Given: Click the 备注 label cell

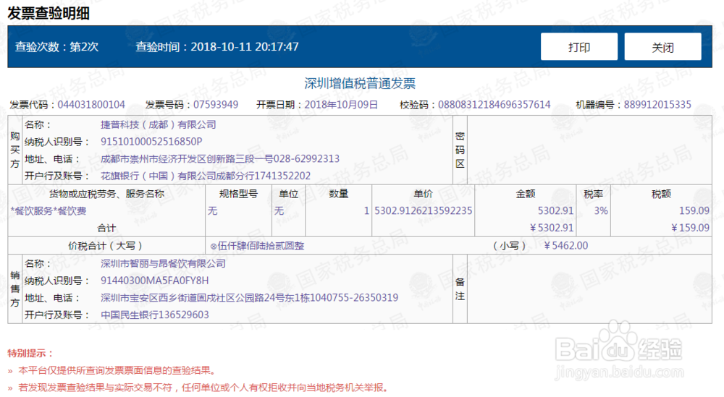Looking at the screenshot, I should point(460,289).
